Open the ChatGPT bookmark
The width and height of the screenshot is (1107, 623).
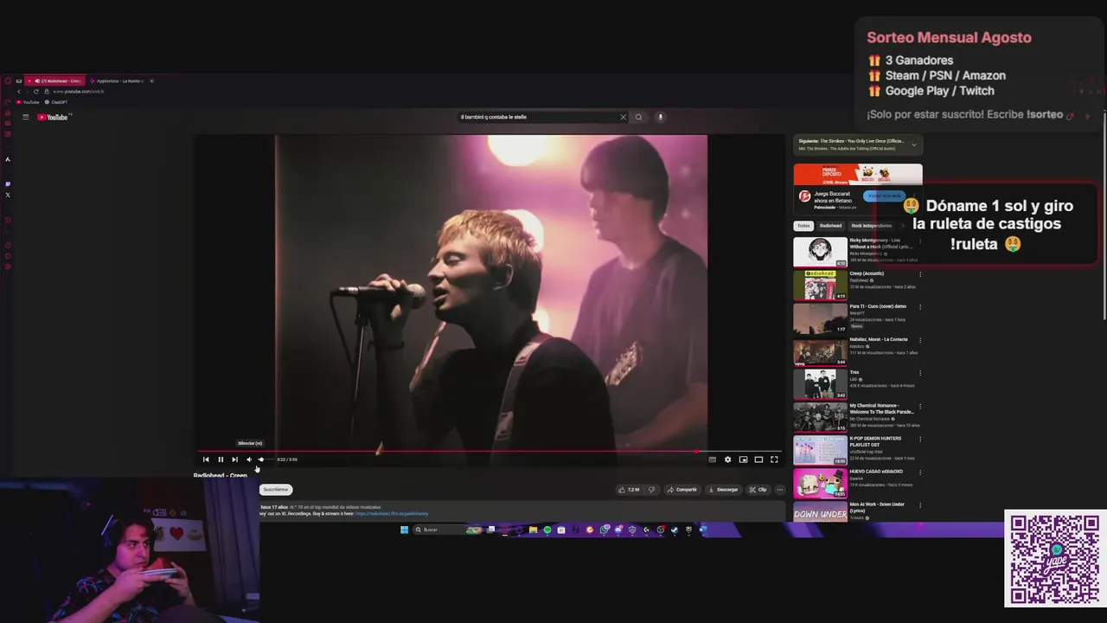[56, 102]
